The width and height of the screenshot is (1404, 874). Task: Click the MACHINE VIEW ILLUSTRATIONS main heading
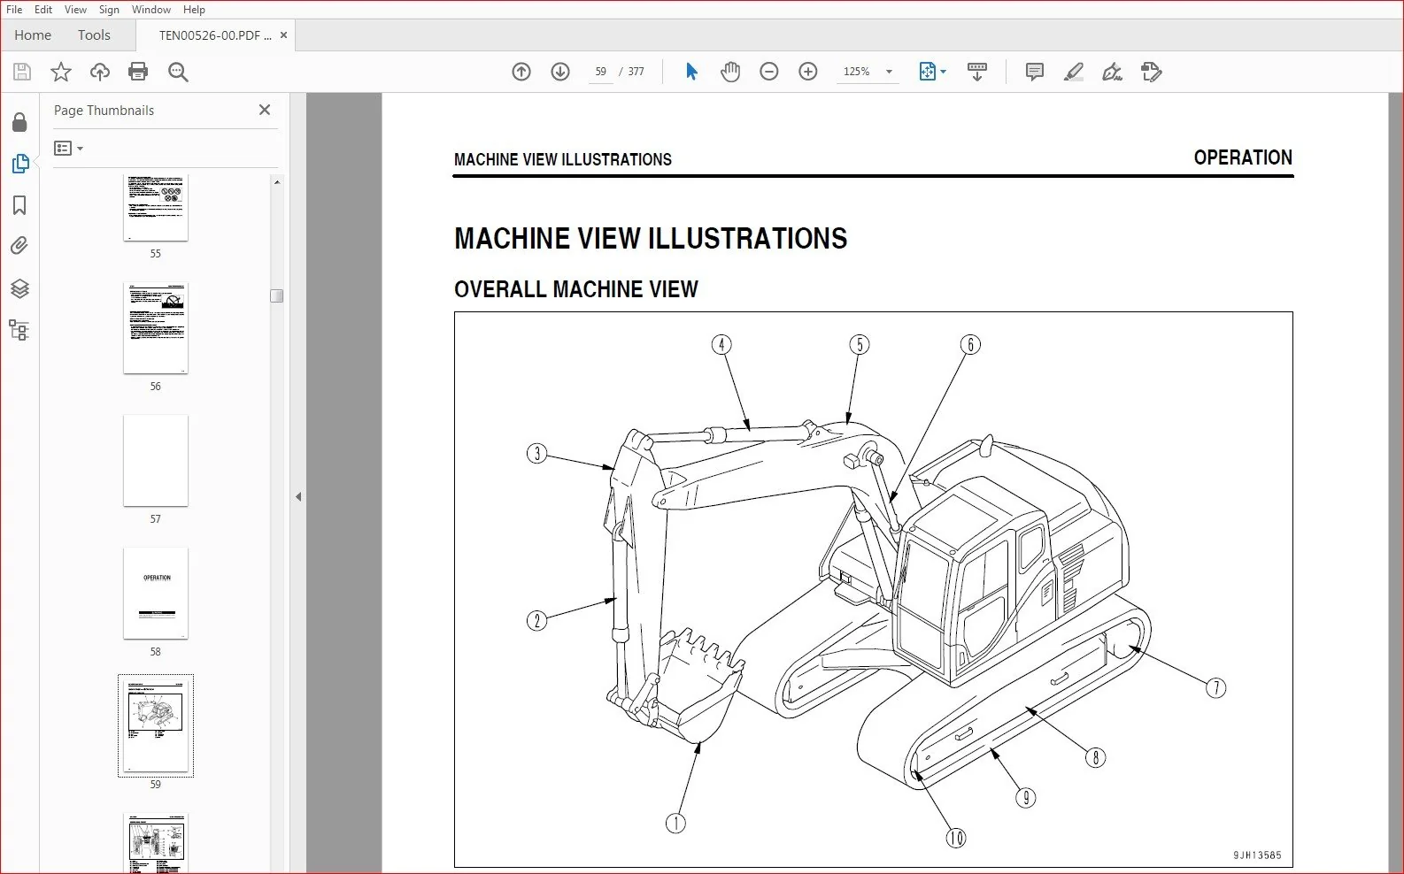(651, 239)
